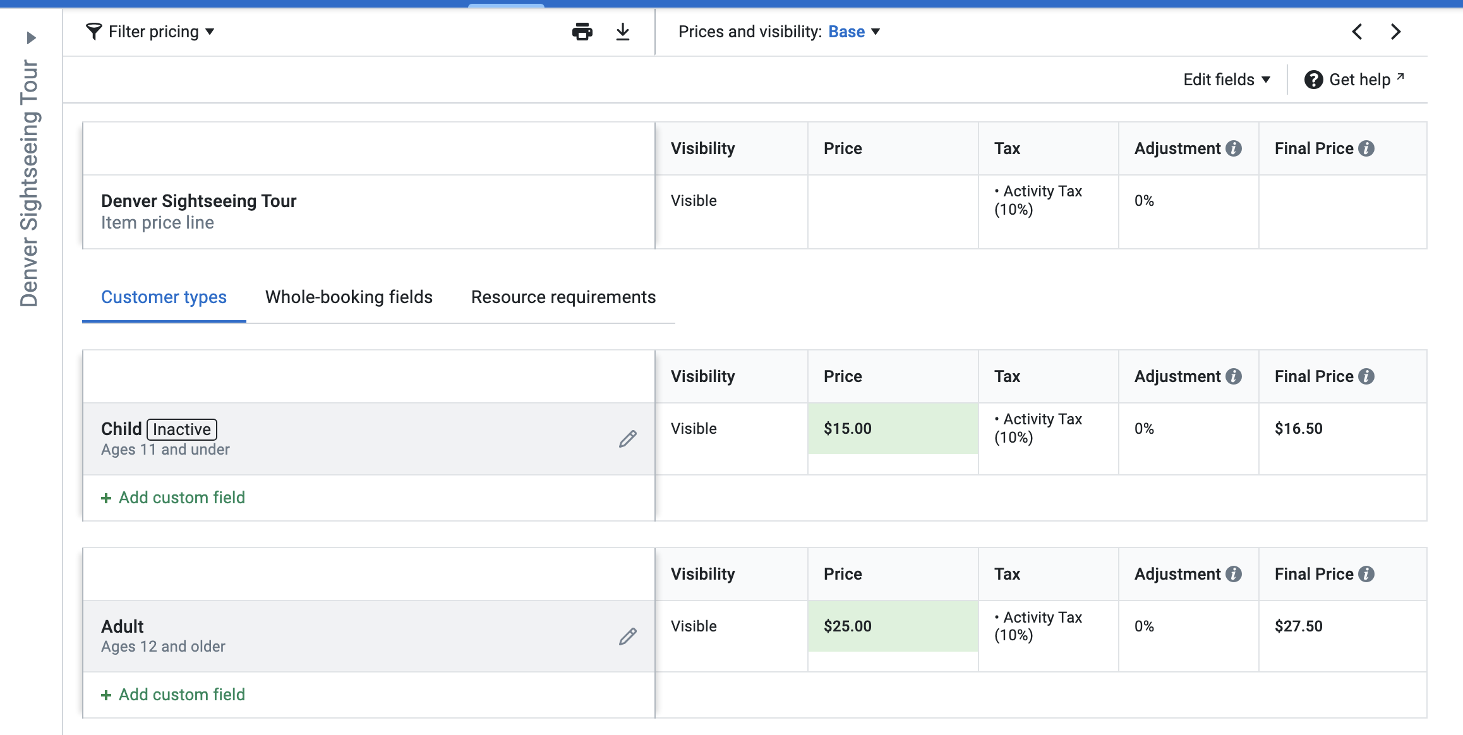Info icon next to top Adjustment header
The image size is (1463, 735).
tap(1233, 148)
